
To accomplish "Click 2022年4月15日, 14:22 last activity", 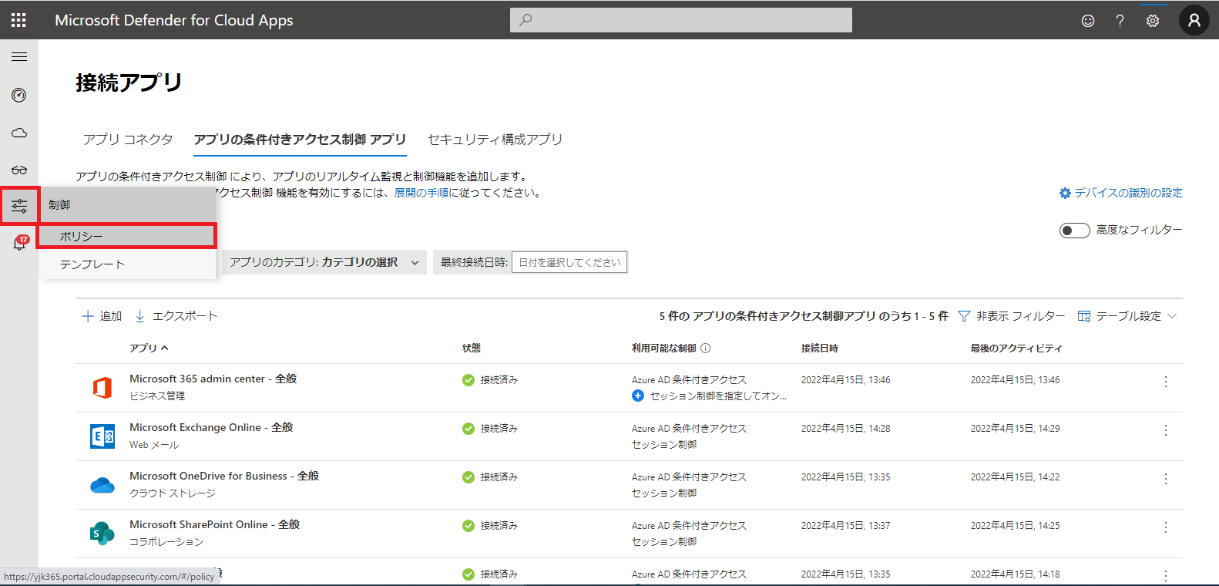I will (1016, 477).
